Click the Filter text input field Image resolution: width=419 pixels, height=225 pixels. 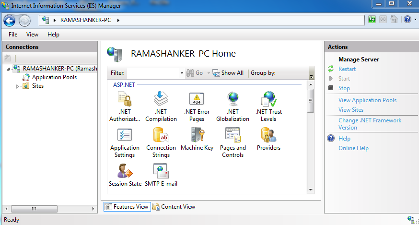tap(153, 73)
